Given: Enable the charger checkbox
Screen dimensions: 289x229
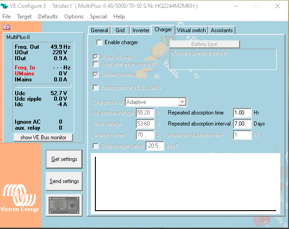Looking at the screenshot, I should [x=100, y=42].
